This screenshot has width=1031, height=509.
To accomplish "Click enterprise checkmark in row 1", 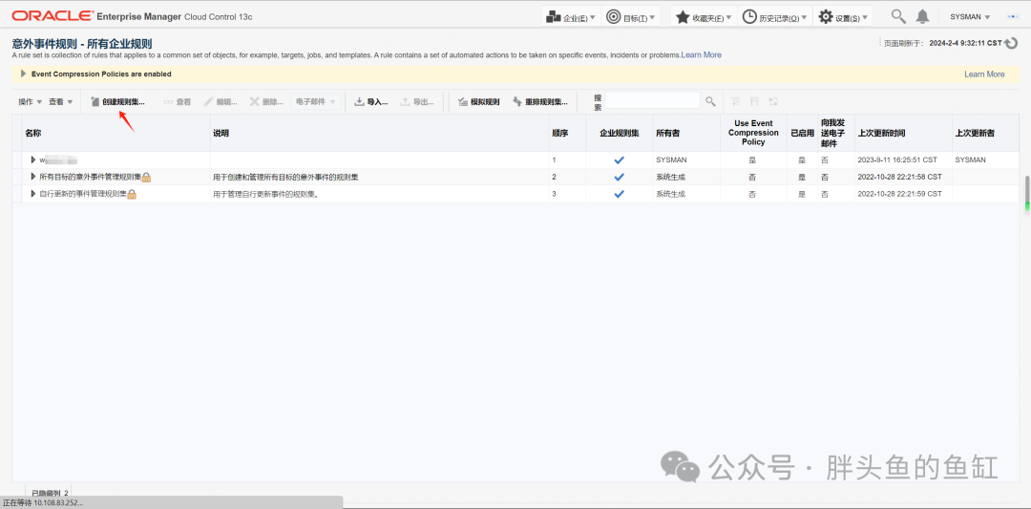I will click(619, 159).
